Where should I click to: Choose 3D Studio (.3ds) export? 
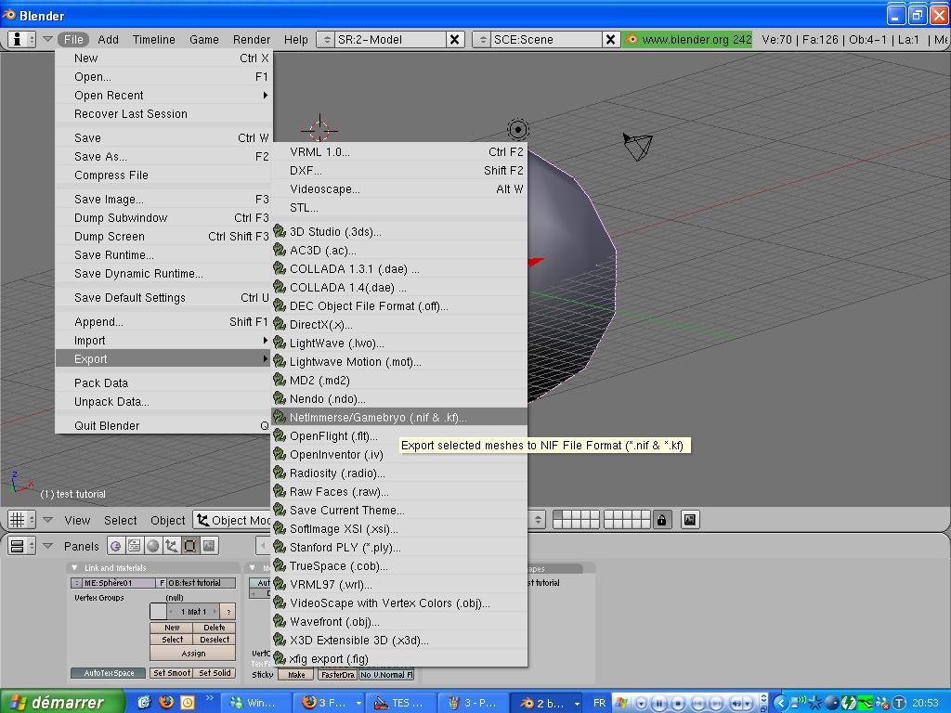399,231
